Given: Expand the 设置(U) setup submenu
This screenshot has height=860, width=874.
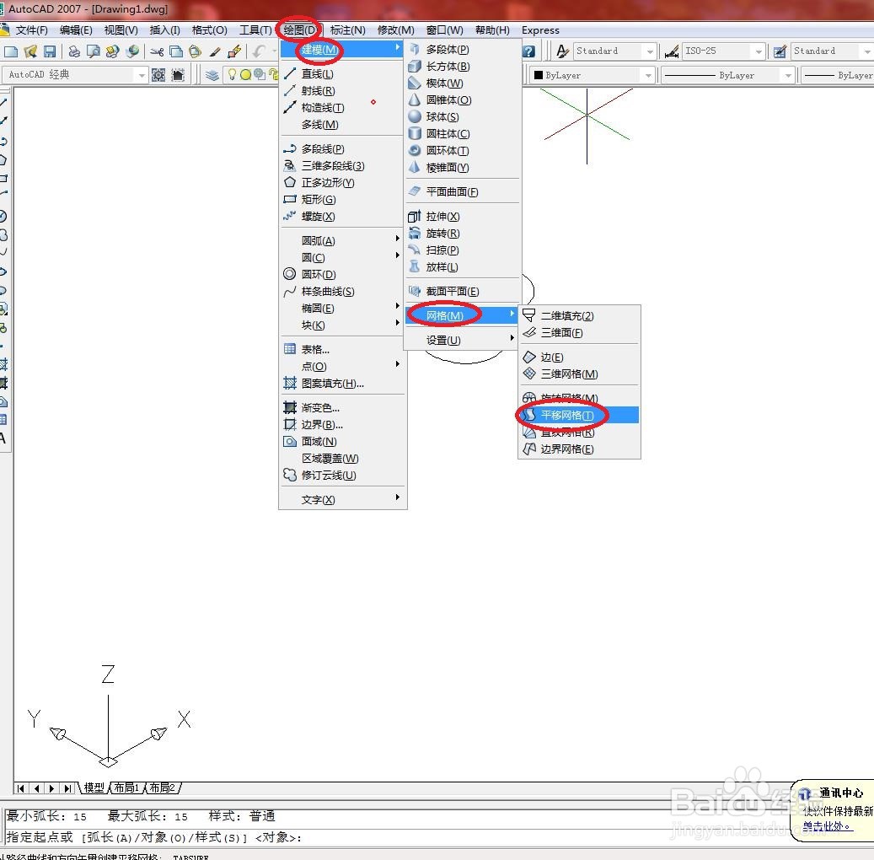Looking at the screenshot, I should coord(462,341).
